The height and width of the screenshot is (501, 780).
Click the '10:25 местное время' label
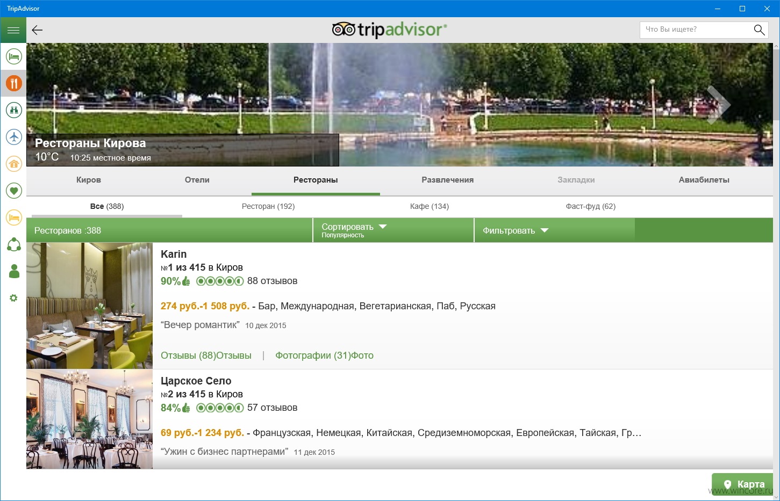(110, 158)
